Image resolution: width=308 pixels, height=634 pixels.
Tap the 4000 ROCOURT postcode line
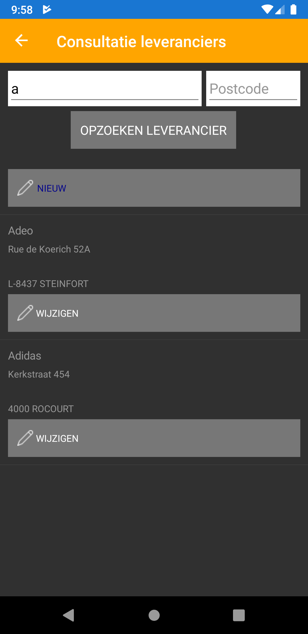(x=41, y=409)
